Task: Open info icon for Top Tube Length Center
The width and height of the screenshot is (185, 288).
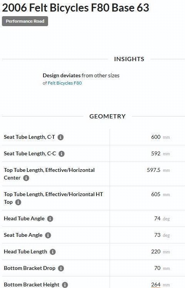Action: [x=26, y=178]
